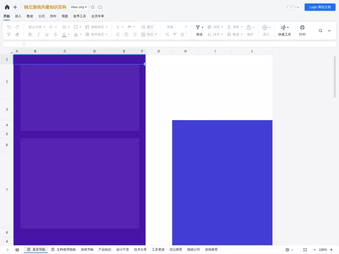339x254 pixels.
Task: Expand the toolbar collapse chevron
Action: (329, 30)
